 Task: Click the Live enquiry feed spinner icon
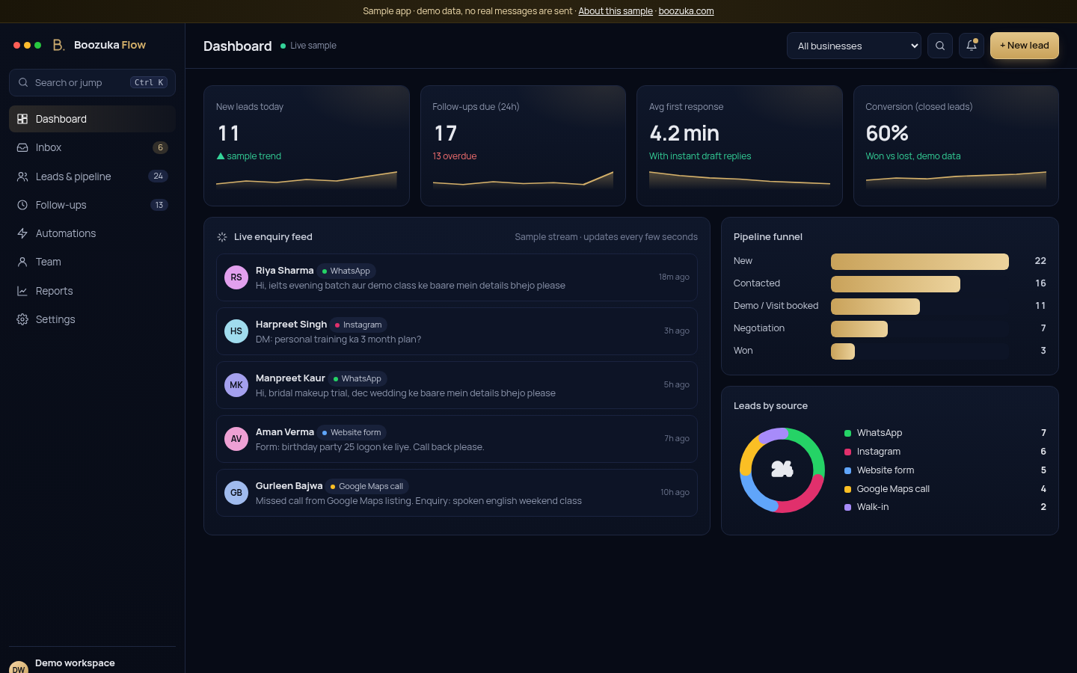(222, 237)
